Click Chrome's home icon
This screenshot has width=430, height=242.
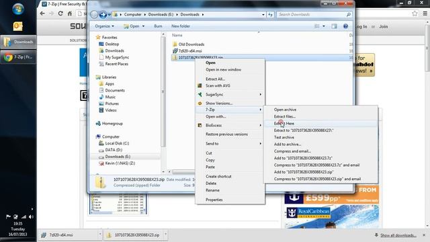[70, 13]
